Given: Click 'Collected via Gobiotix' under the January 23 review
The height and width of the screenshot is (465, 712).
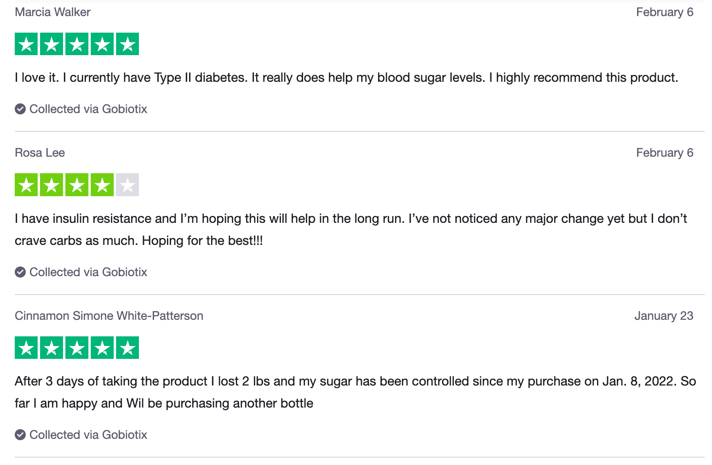Looking at the screenshot, I should [88, 435].
